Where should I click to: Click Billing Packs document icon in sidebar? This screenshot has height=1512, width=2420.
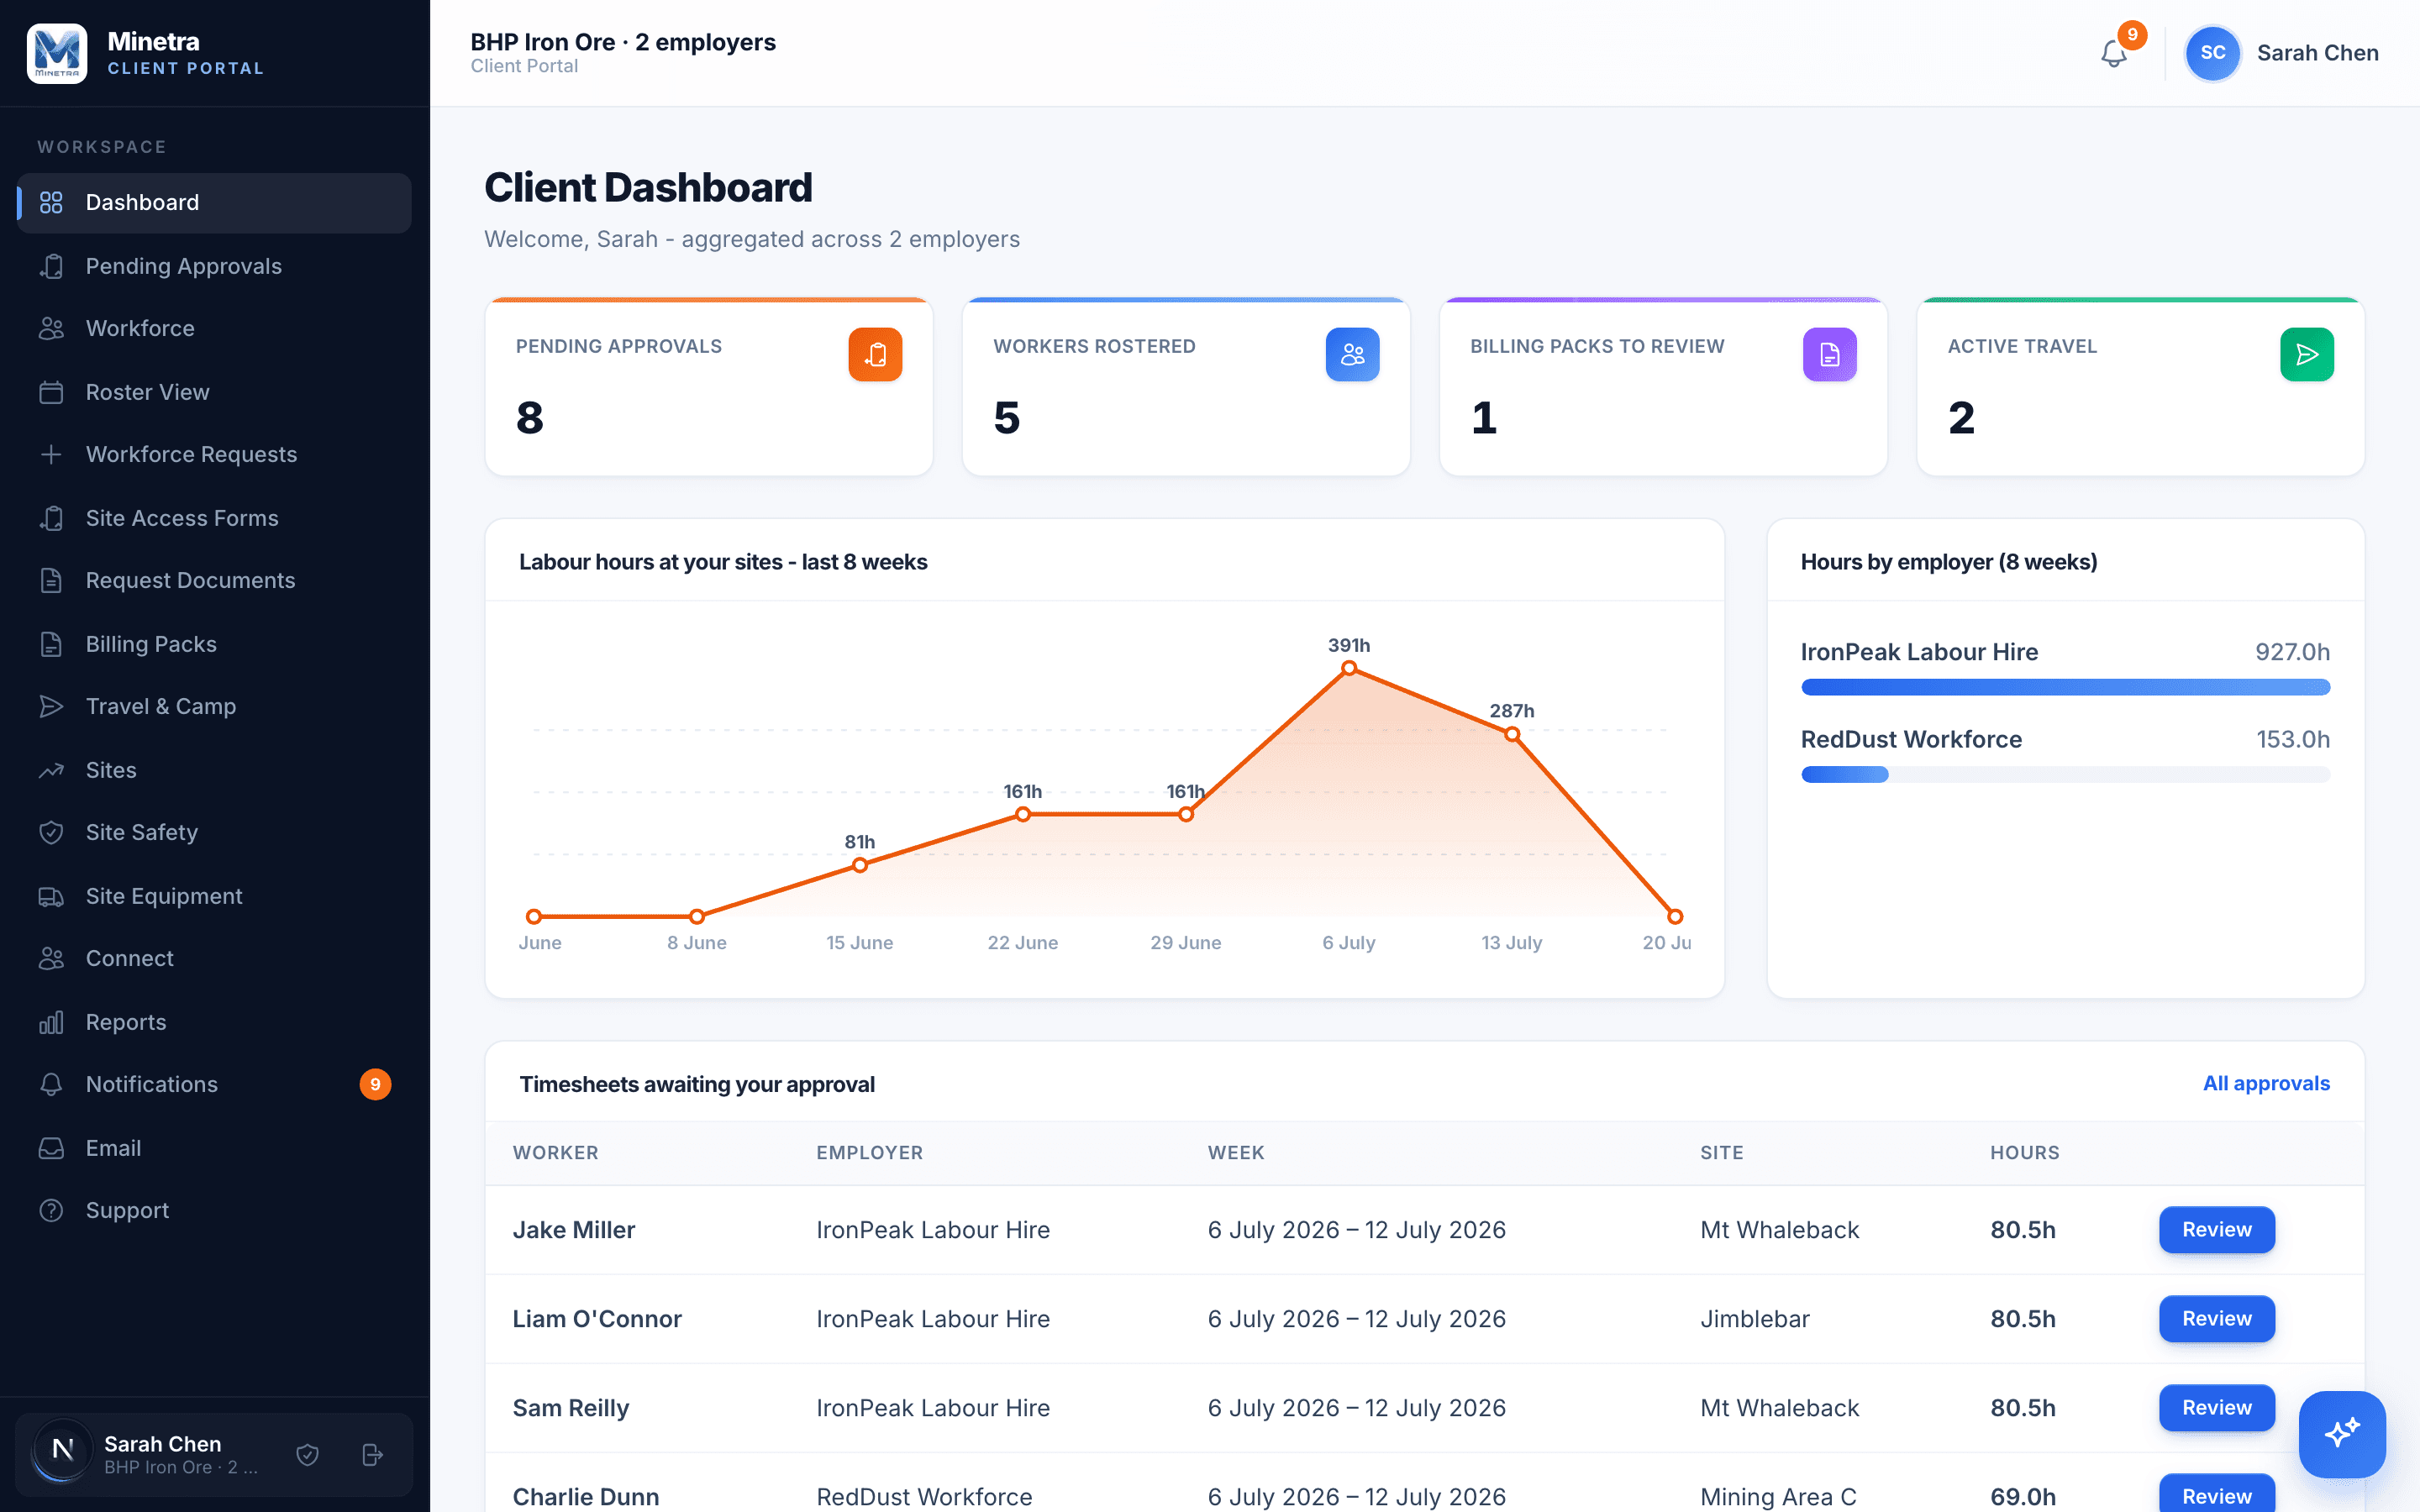[51, 644]
